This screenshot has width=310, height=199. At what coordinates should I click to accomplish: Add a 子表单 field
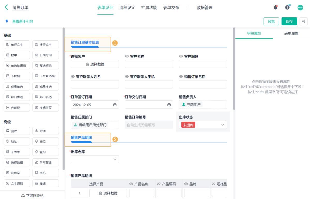[x=17, y=152]
